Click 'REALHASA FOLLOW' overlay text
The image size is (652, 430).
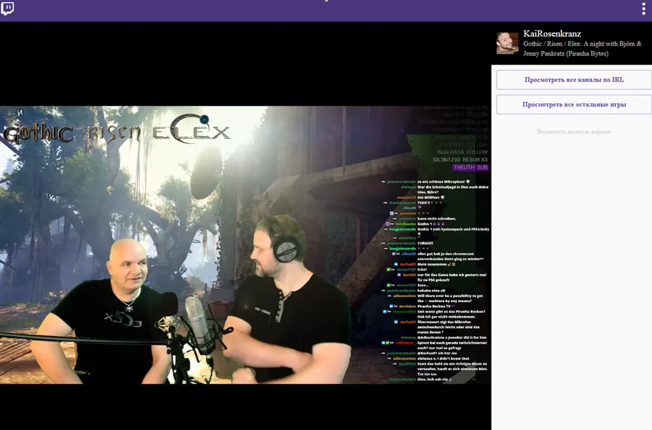462,152
